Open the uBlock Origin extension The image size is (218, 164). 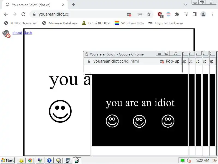(160, 15)
